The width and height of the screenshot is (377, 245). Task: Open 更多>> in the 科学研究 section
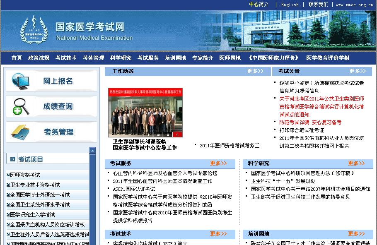(356, 163)
